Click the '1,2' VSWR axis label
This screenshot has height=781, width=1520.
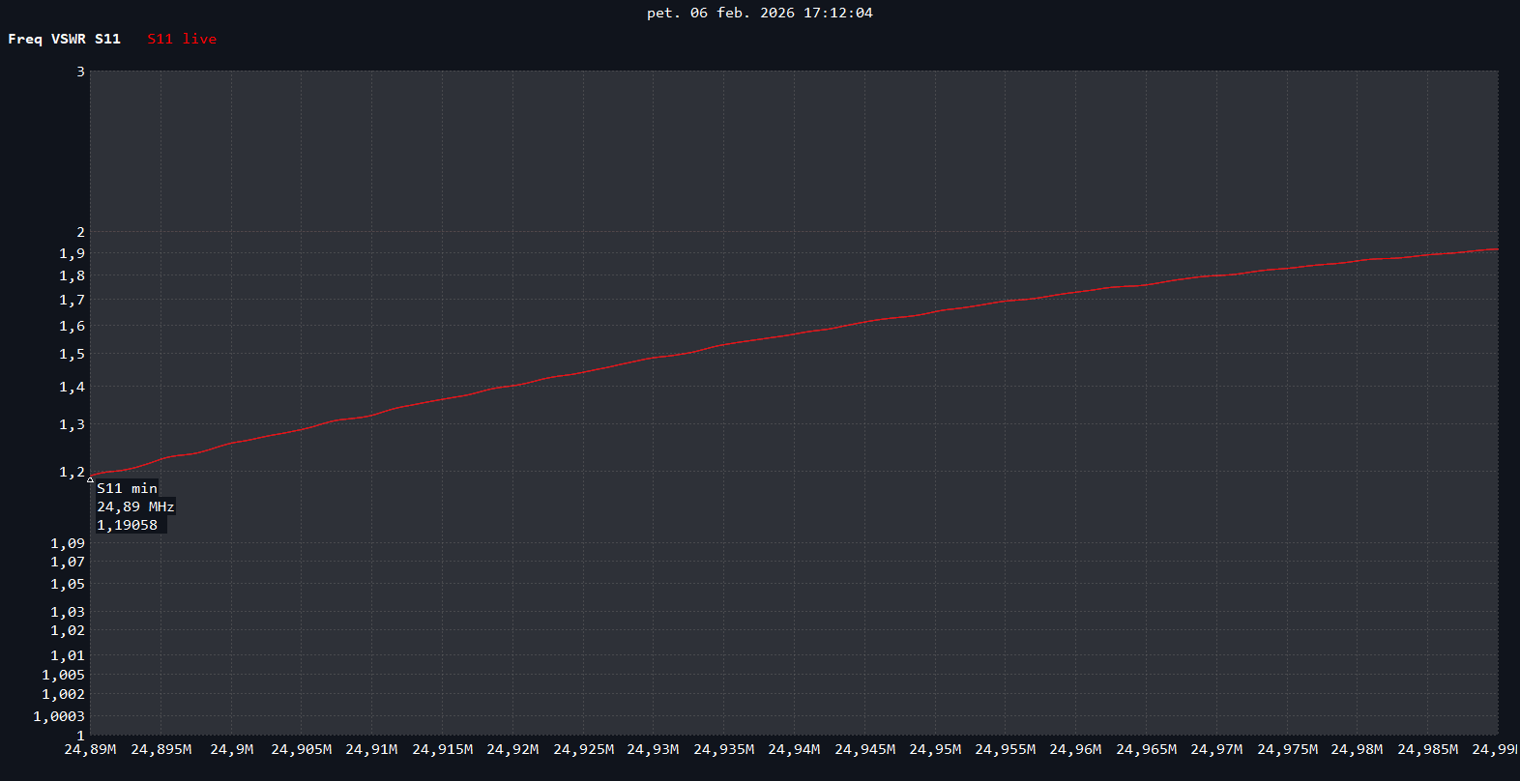pos(73,472)
